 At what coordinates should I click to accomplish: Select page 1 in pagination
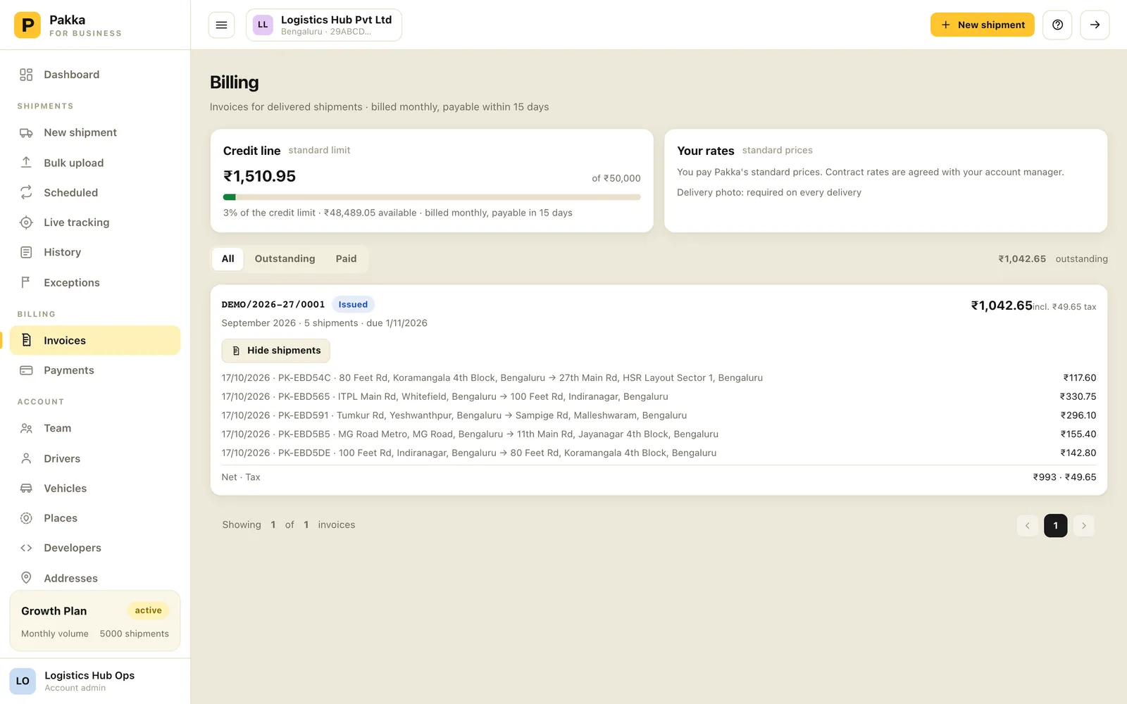(1055, 525)
